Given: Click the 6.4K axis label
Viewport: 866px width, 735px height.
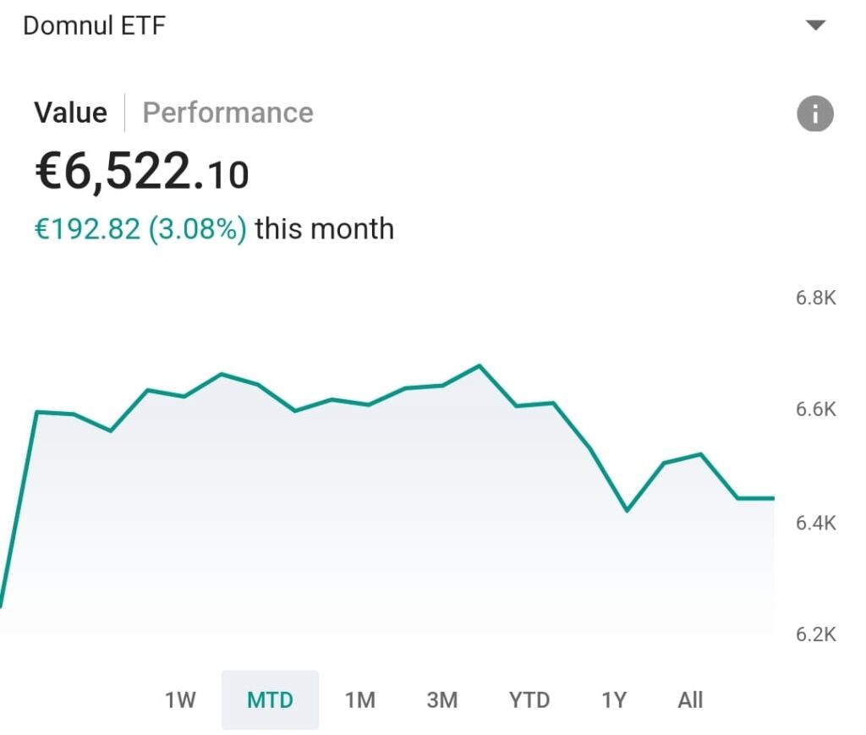Looking at the screenshot, I should click(x=815, y=523).
